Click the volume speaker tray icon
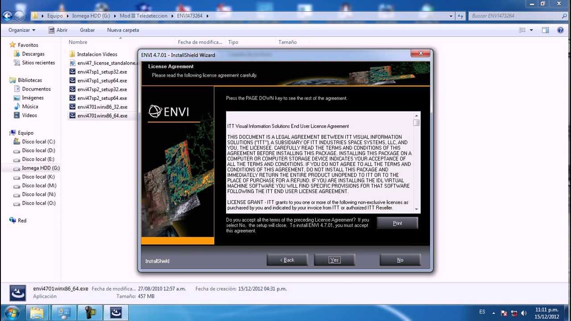Image resolution: width=571 pixels, height=321 pixels. click(524, 313)
